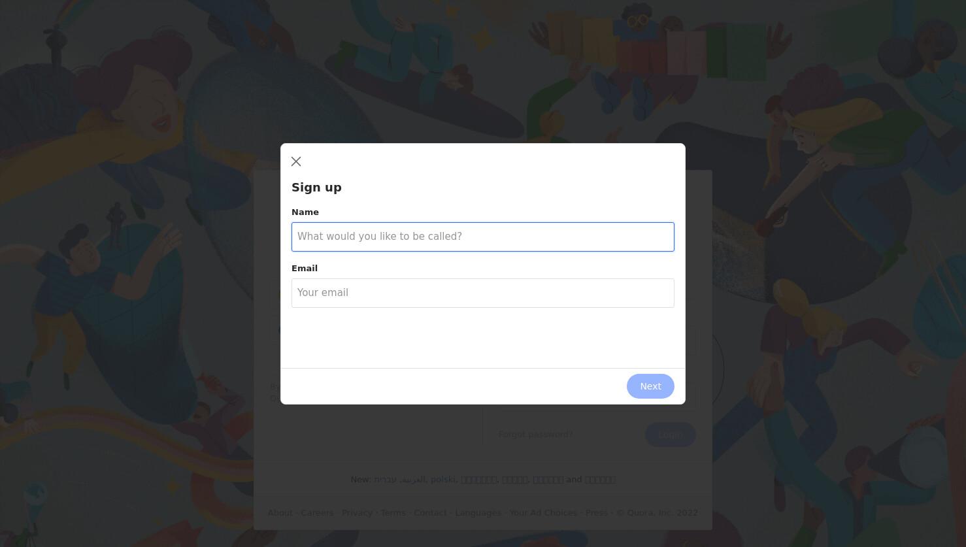Screen dimensions: 966x547
Task: Open Your Ad Choices footer link
Action: pos(543,513)
